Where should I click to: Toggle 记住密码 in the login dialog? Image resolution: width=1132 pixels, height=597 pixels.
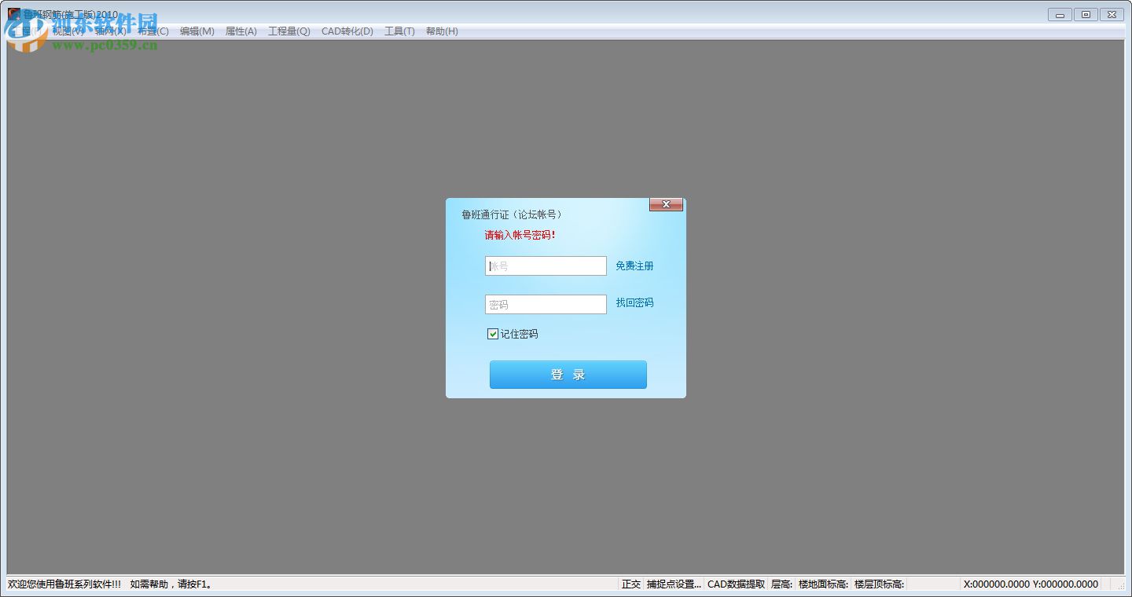point(492,334)
